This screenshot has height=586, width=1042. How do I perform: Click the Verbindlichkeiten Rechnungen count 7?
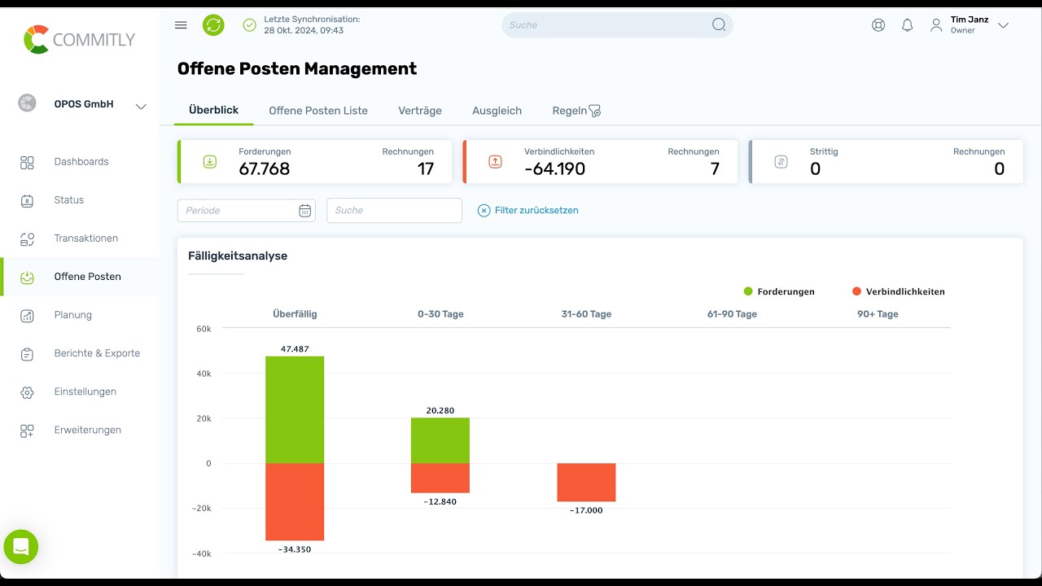[x=715, y=169]
